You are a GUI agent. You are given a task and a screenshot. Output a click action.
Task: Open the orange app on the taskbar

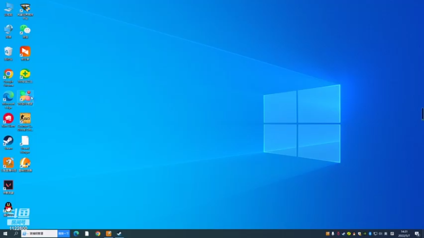coord(109,234)
